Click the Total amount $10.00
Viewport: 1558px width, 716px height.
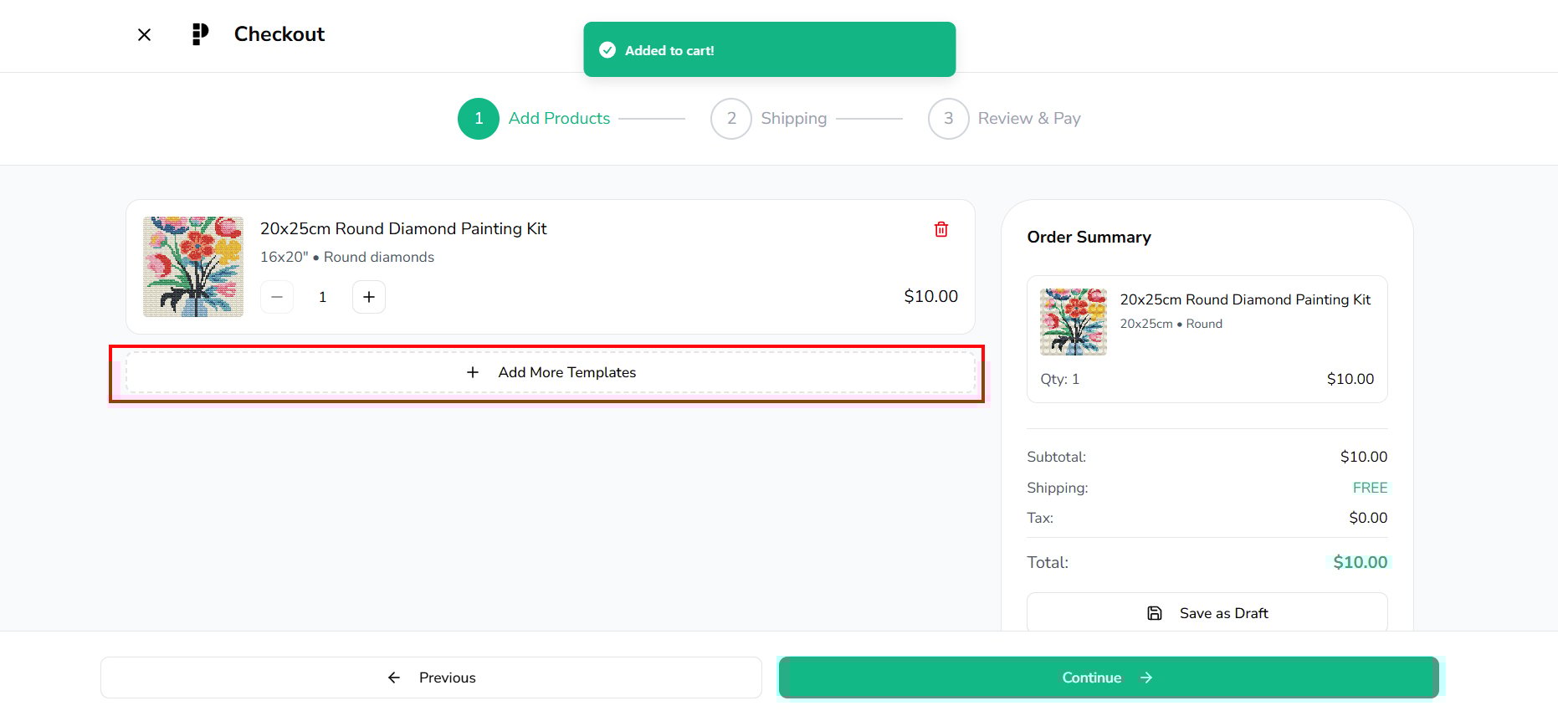click(x=1360, y=562)
